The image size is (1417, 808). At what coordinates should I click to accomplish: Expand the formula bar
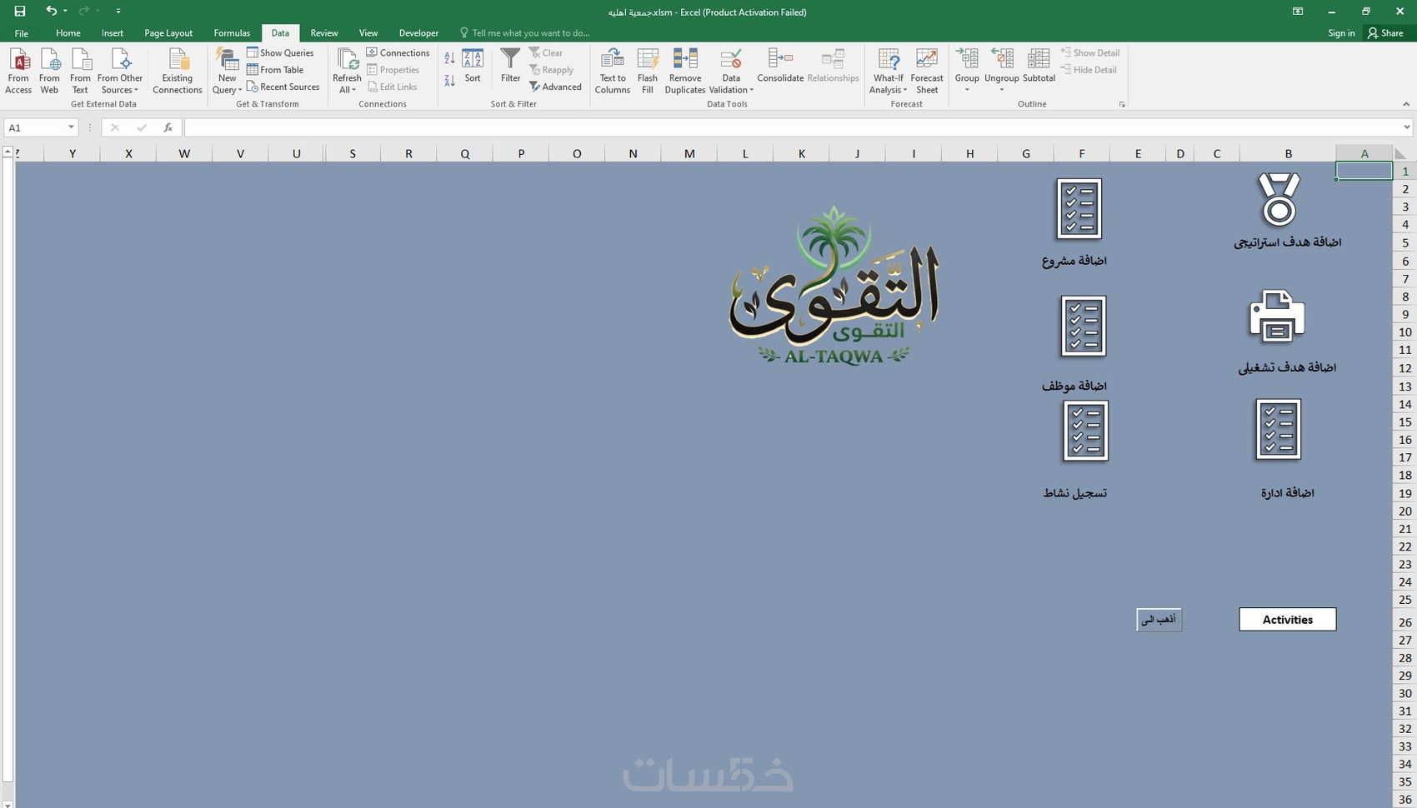tap(1407, 127)
